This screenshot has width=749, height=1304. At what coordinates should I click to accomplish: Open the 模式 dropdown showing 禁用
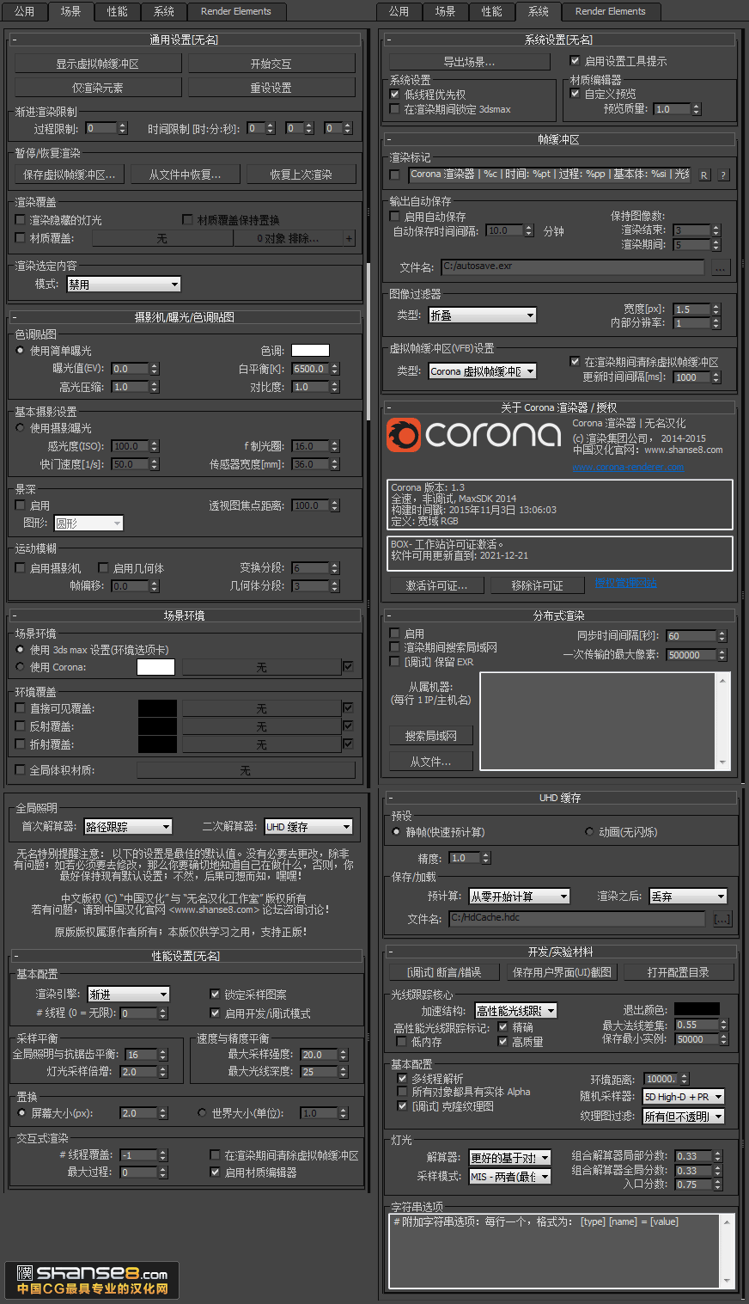[x=124, y=285]
